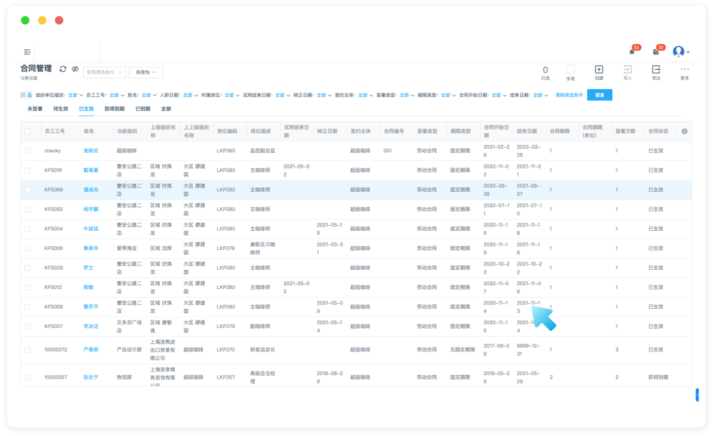Image resolution: width=713 pixels, height=436 pixels.
Task: Expand the 另存为 dropdown
Action: click(x=145, y=73)
